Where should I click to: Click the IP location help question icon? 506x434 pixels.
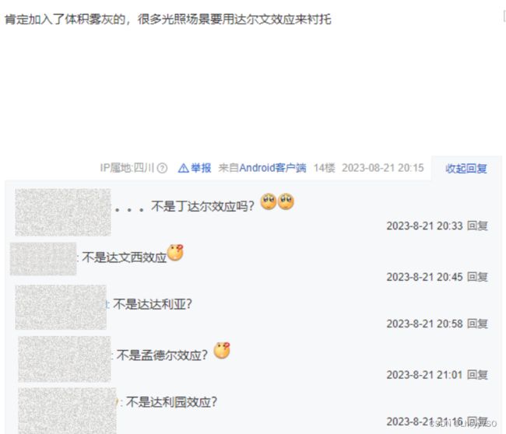(x=162, y=168)
